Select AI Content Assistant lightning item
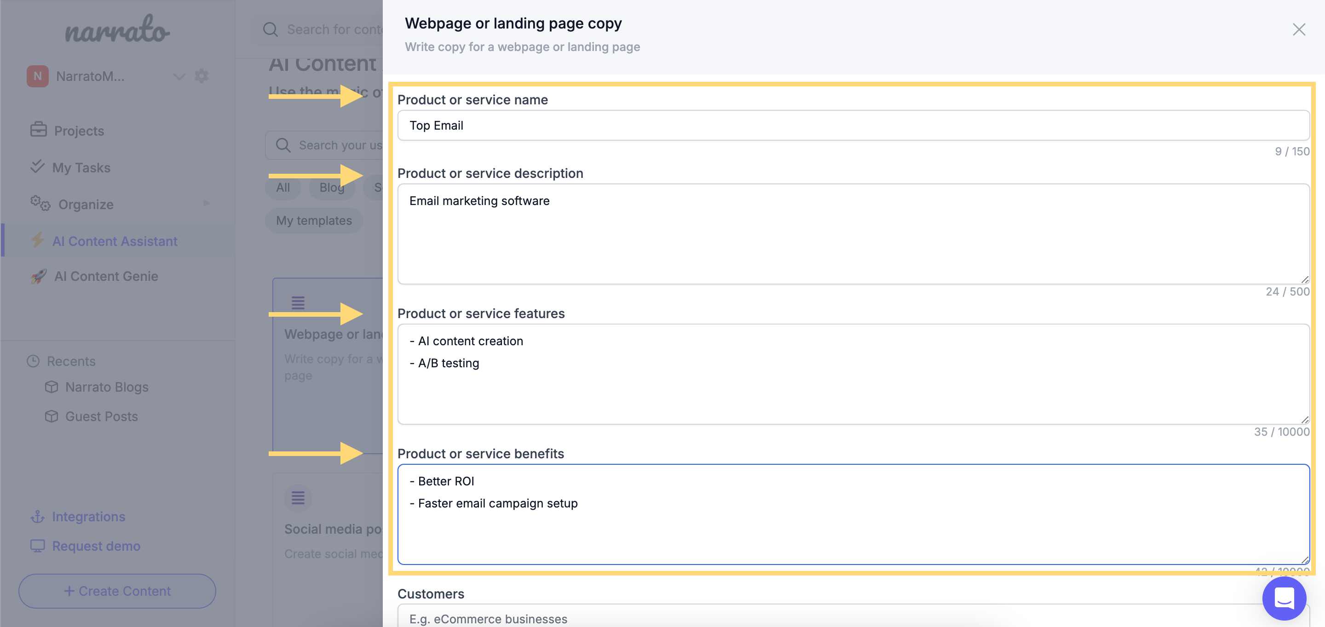This screenshot has height=627, width=1325. [x=114, y=241]
